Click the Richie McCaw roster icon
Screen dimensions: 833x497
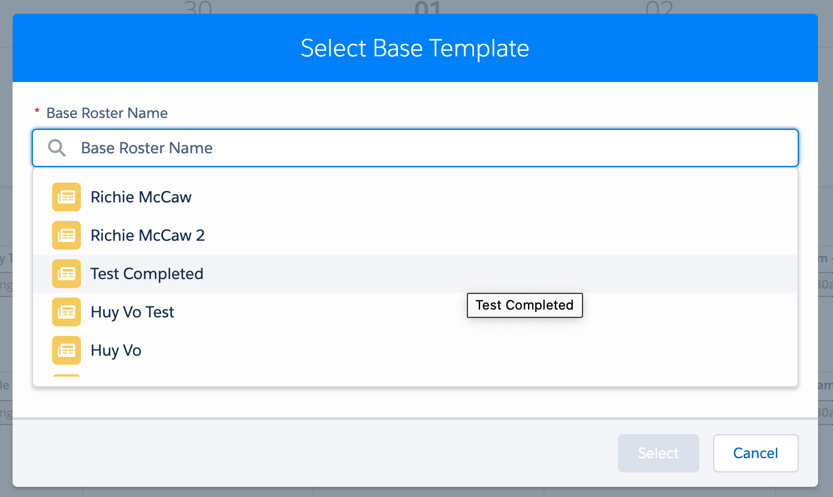[x=67, y=197]
